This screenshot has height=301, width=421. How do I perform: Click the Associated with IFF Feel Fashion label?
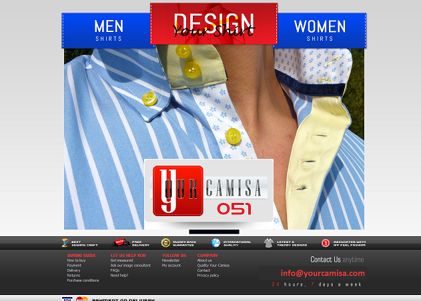pyautogui.click(x=350, y=244)
